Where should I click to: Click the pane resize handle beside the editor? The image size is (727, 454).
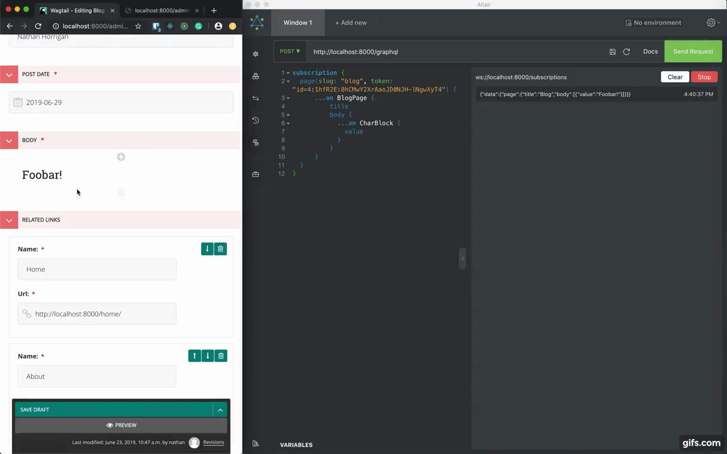click(462, 258)
